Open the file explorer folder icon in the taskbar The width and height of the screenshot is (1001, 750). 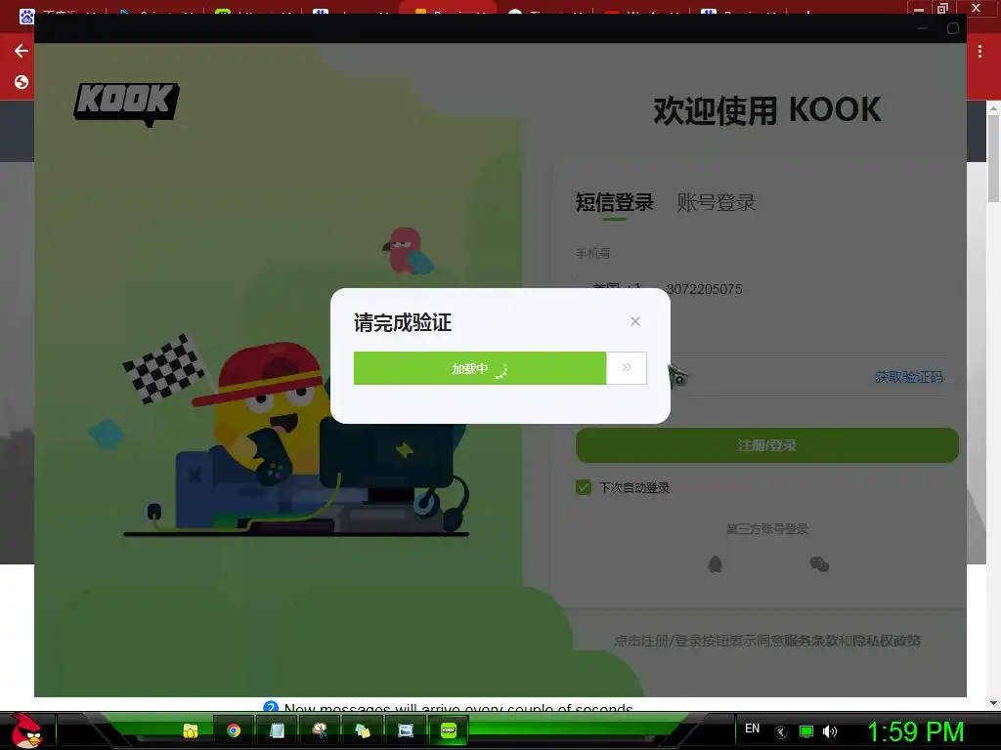[x=191, y=730]
